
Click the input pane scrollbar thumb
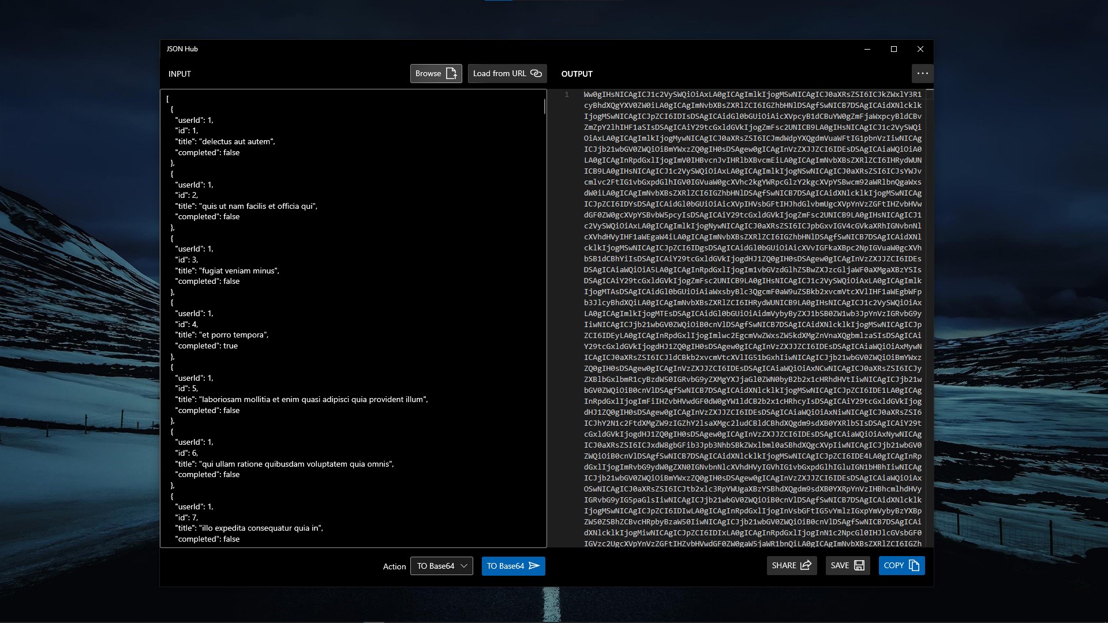pyautogui.click(x=544, y=106)
